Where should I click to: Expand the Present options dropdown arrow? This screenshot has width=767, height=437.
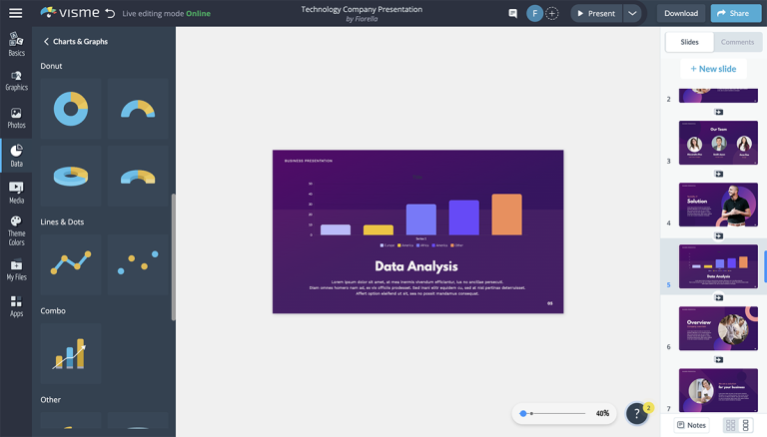(632, 14)
